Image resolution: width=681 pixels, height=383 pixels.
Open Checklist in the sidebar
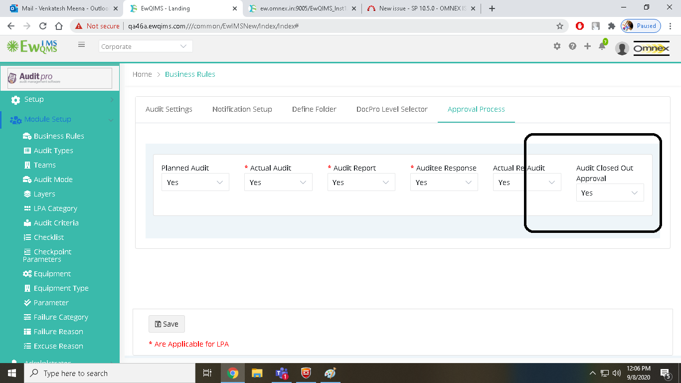point(49,237)
